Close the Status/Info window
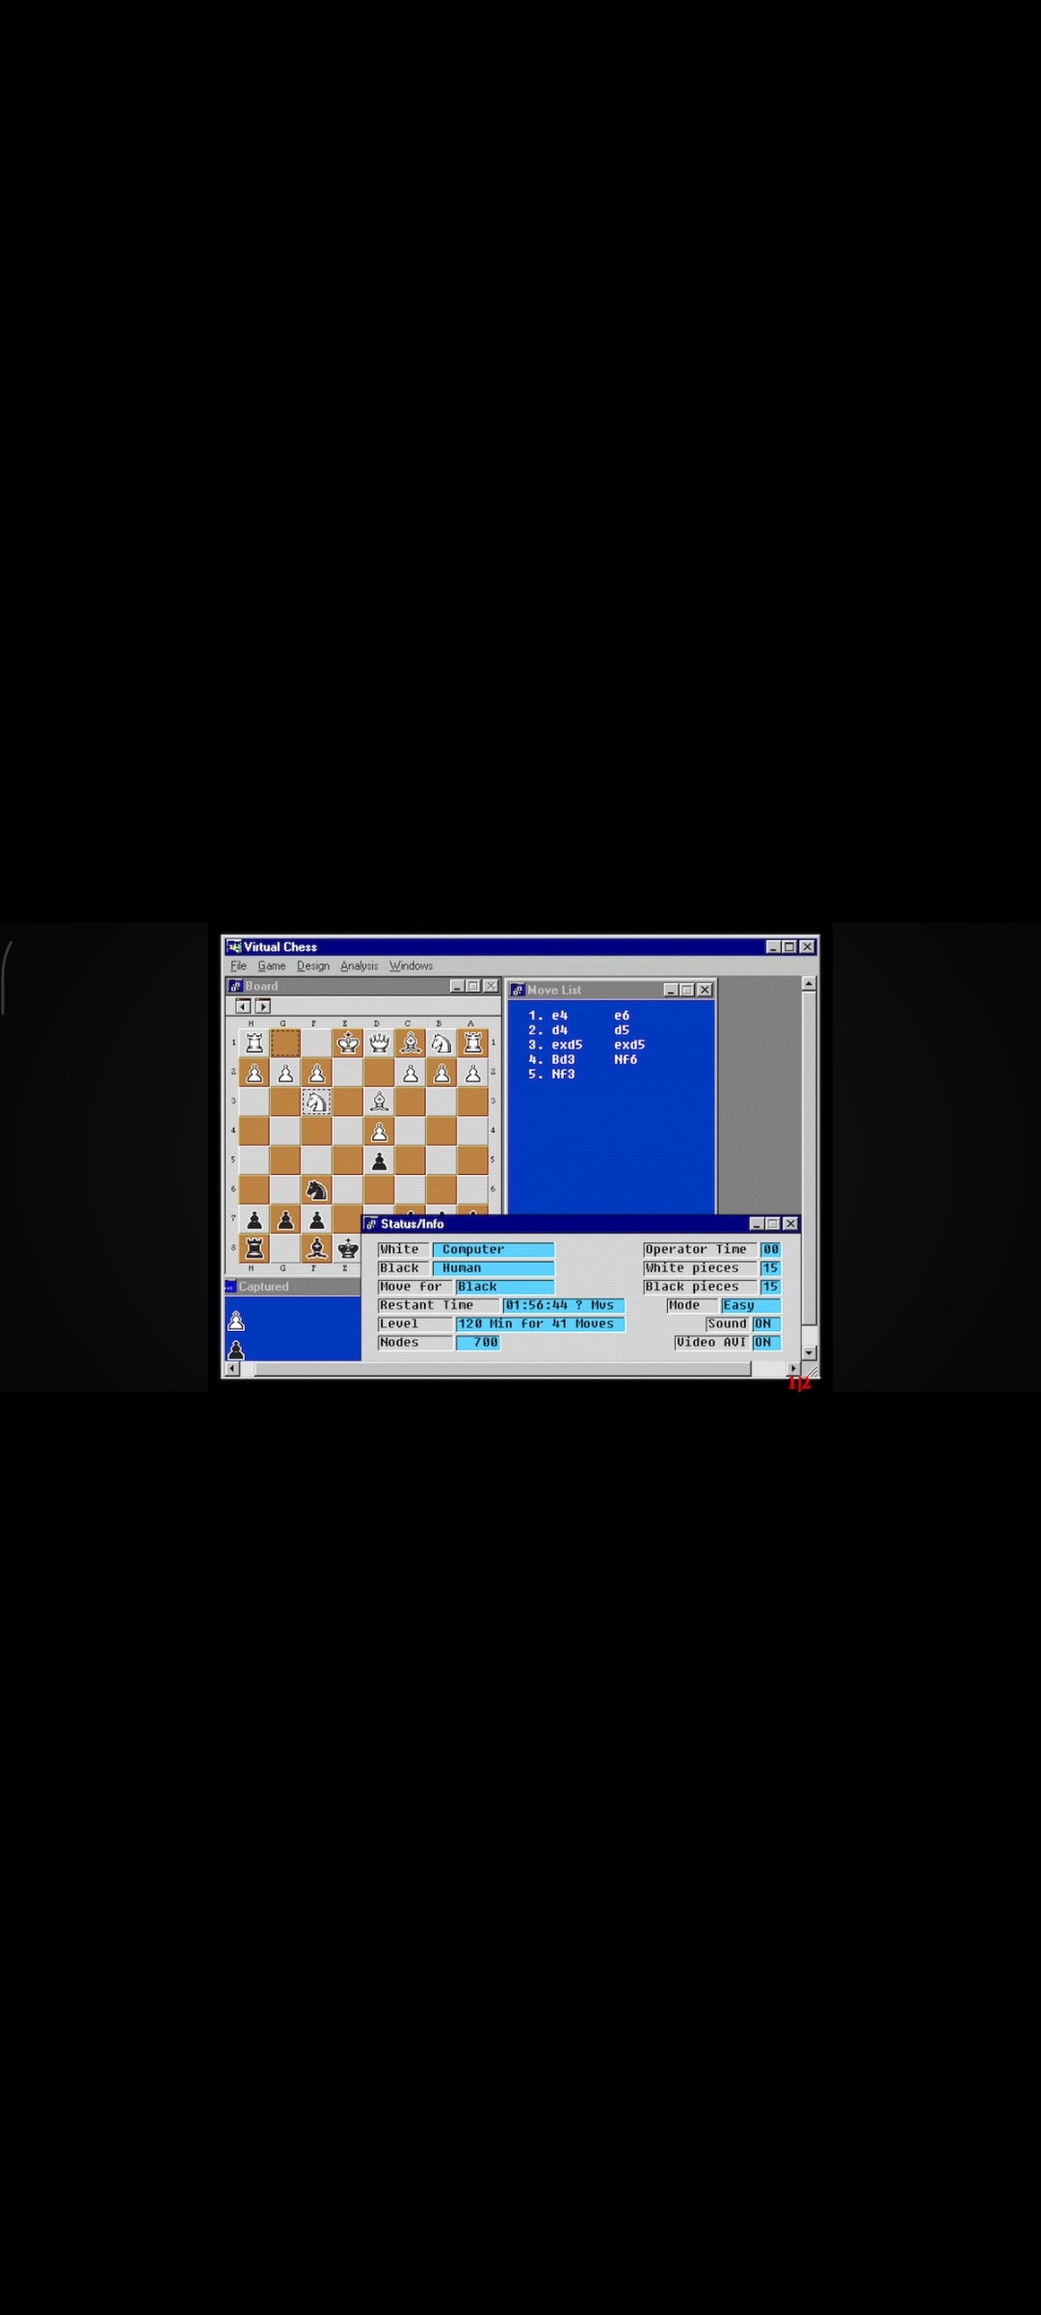Viewport: 1041px width, 2315px height. 790,1223
